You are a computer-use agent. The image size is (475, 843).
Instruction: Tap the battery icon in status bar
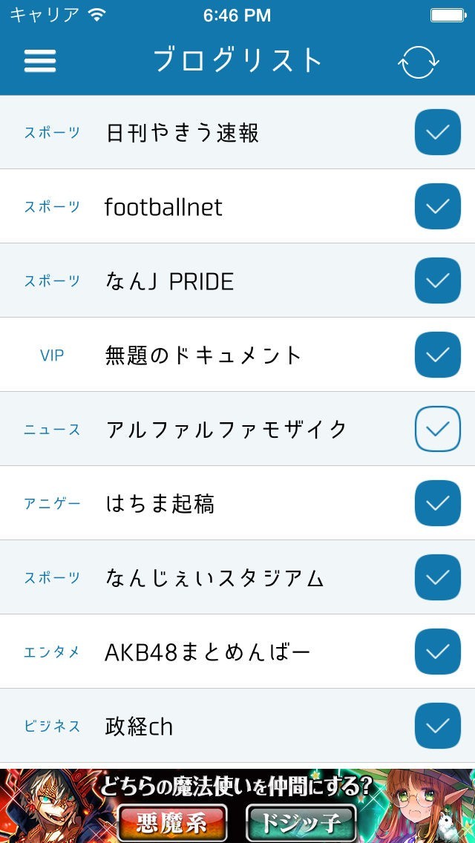click(448, 15)
